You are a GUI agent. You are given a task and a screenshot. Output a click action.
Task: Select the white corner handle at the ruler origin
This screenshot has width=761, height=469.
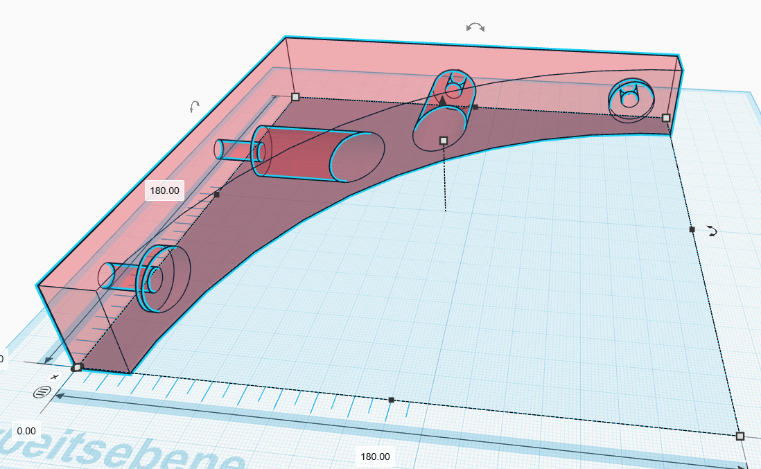pos(78,368)
